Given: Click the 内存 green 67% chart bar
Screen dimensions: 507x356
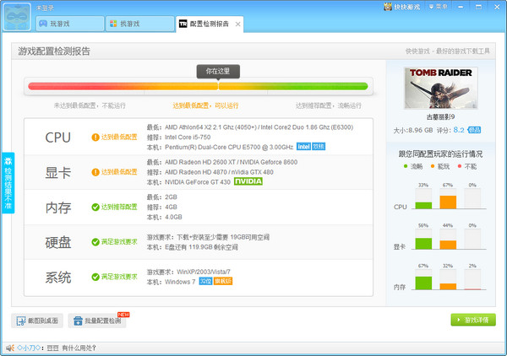Looking at the screenshot, I should point(423,283).
